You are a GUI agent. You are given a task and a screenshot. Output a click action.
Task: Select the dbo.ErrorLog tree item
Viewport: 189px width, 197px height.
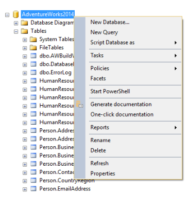[x=55, y=73]
